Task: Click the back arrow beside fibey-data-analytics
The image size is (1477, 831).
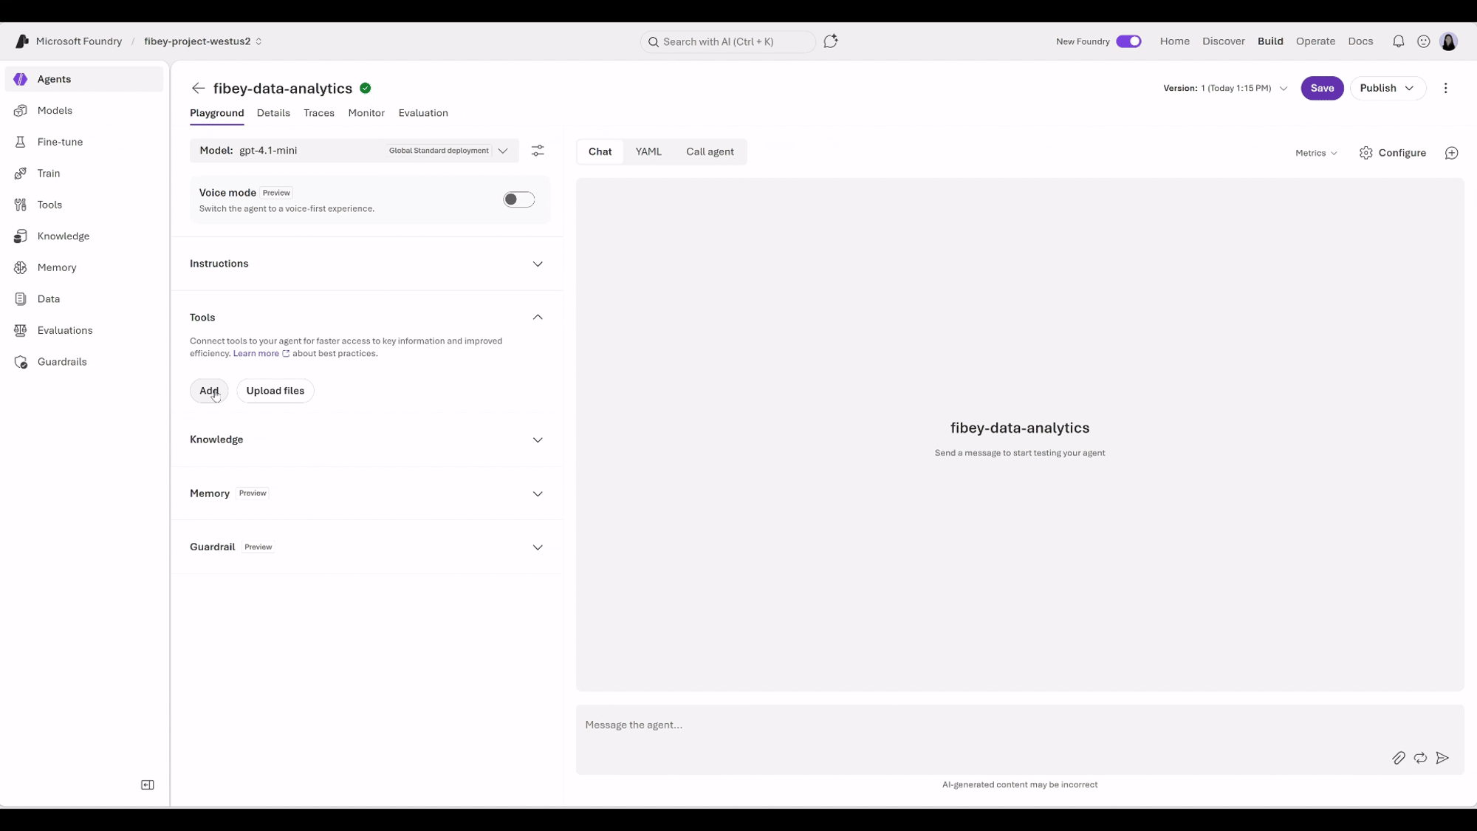Action: tap(198, 89)
